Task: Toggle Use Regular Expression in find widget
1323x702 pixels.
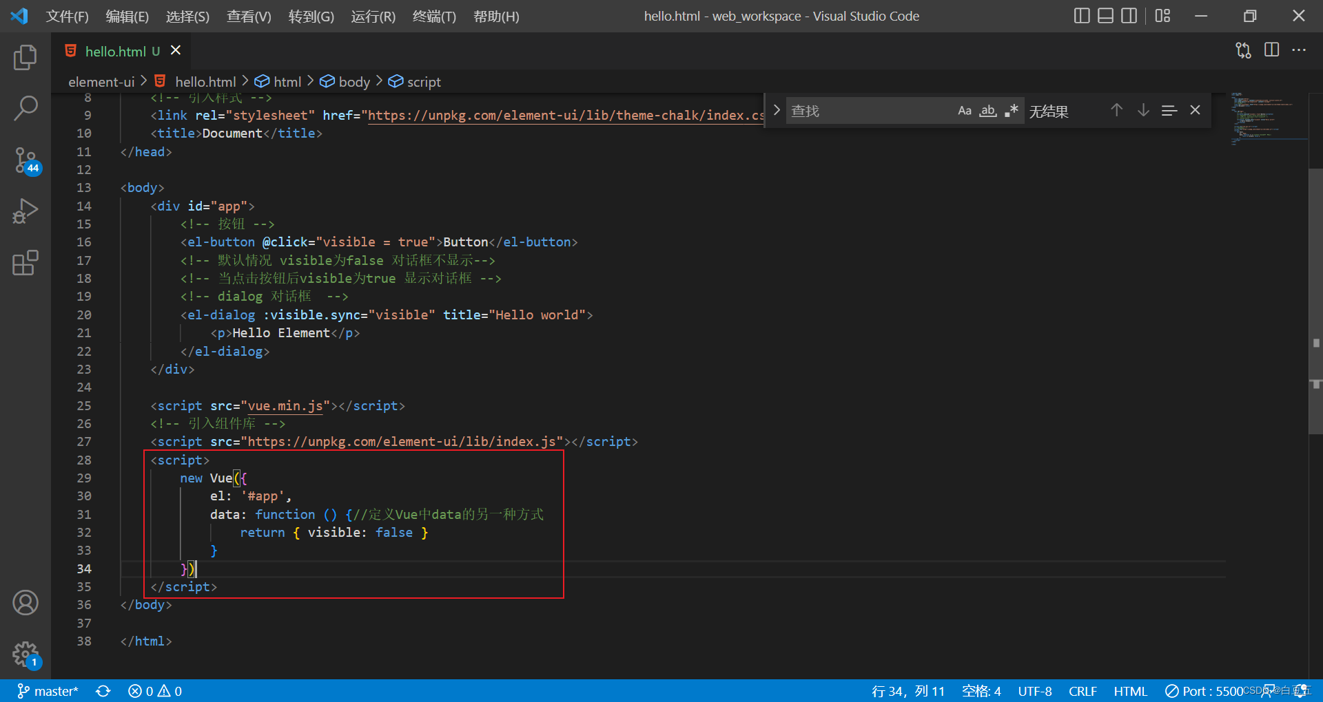Action: coord(1011,111)
